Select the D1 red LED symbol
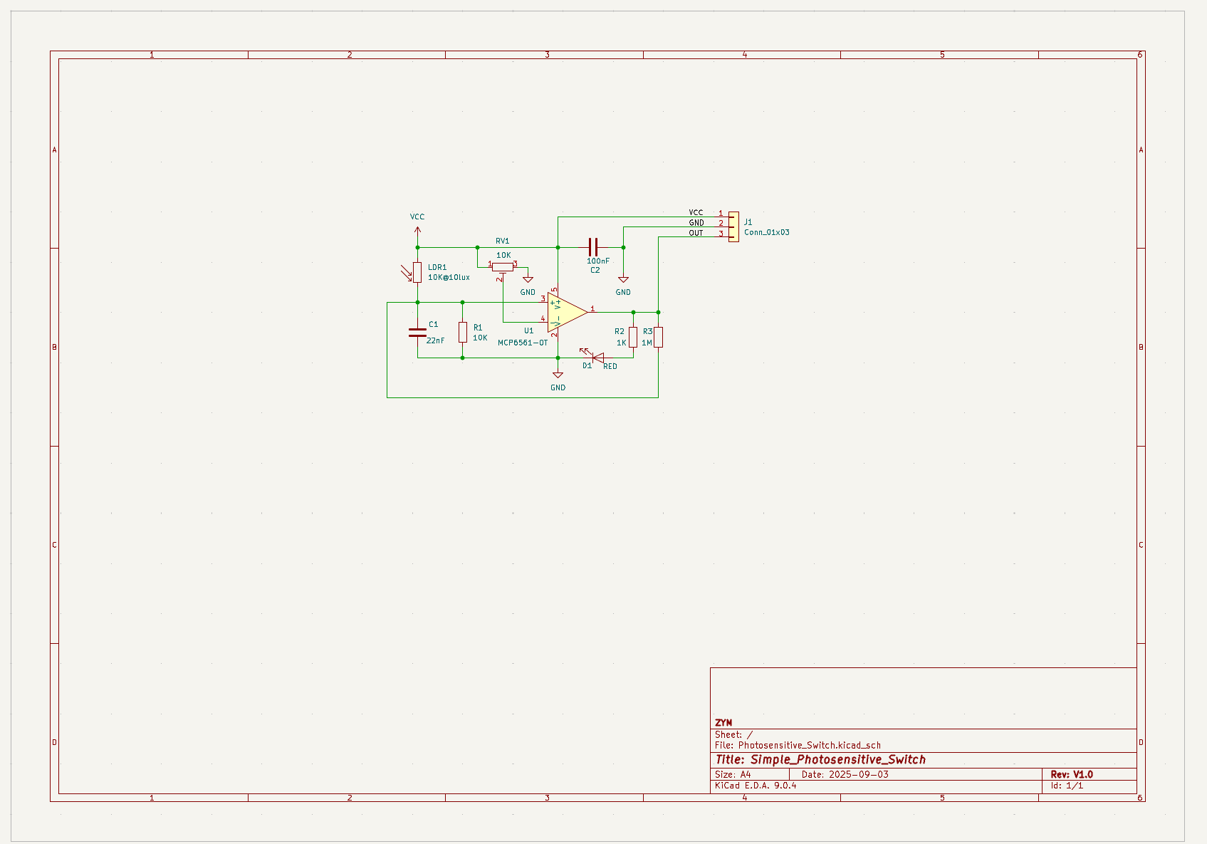The image size is (1207, 844). (x=597, y=358)
